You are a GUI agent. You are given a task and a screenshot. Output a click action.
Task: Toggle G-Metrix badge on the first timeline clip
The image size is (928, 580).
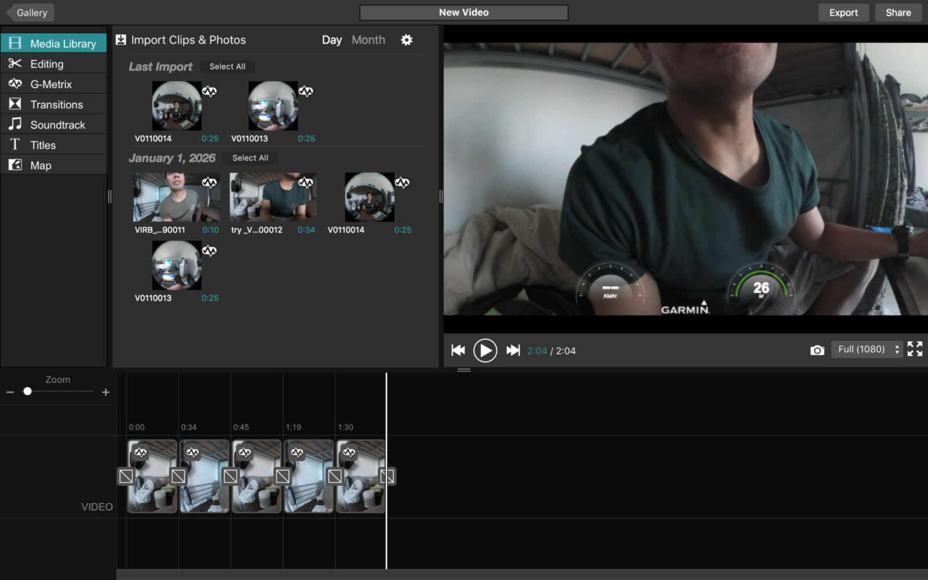point(140,452)
